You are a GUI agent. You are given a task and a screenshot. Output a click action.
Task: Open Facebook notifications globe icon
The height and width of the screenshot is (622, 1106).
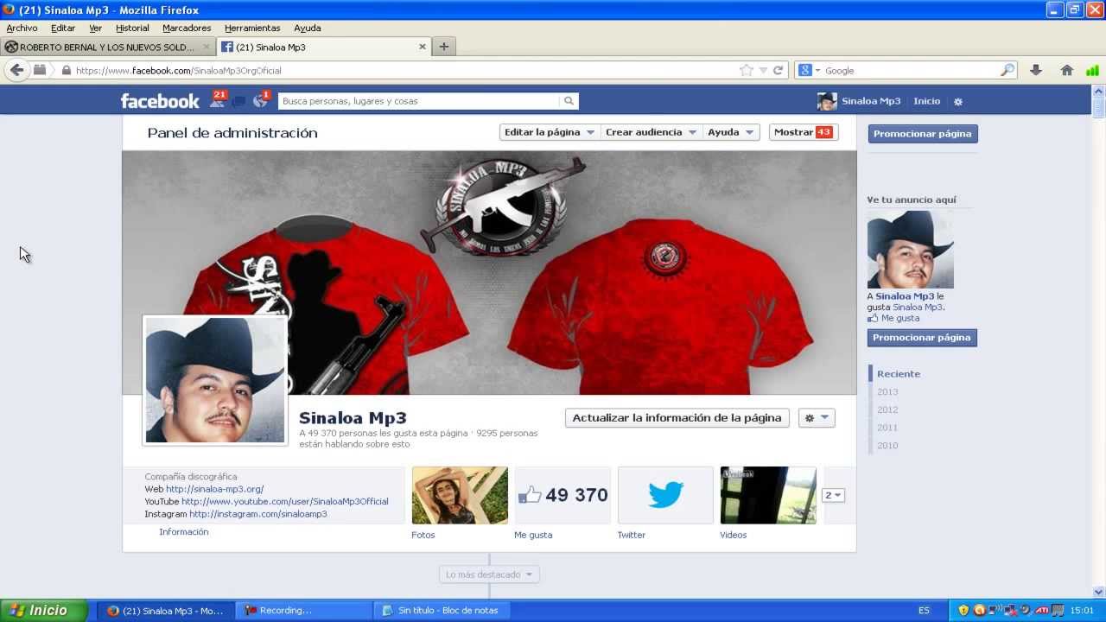260,101
